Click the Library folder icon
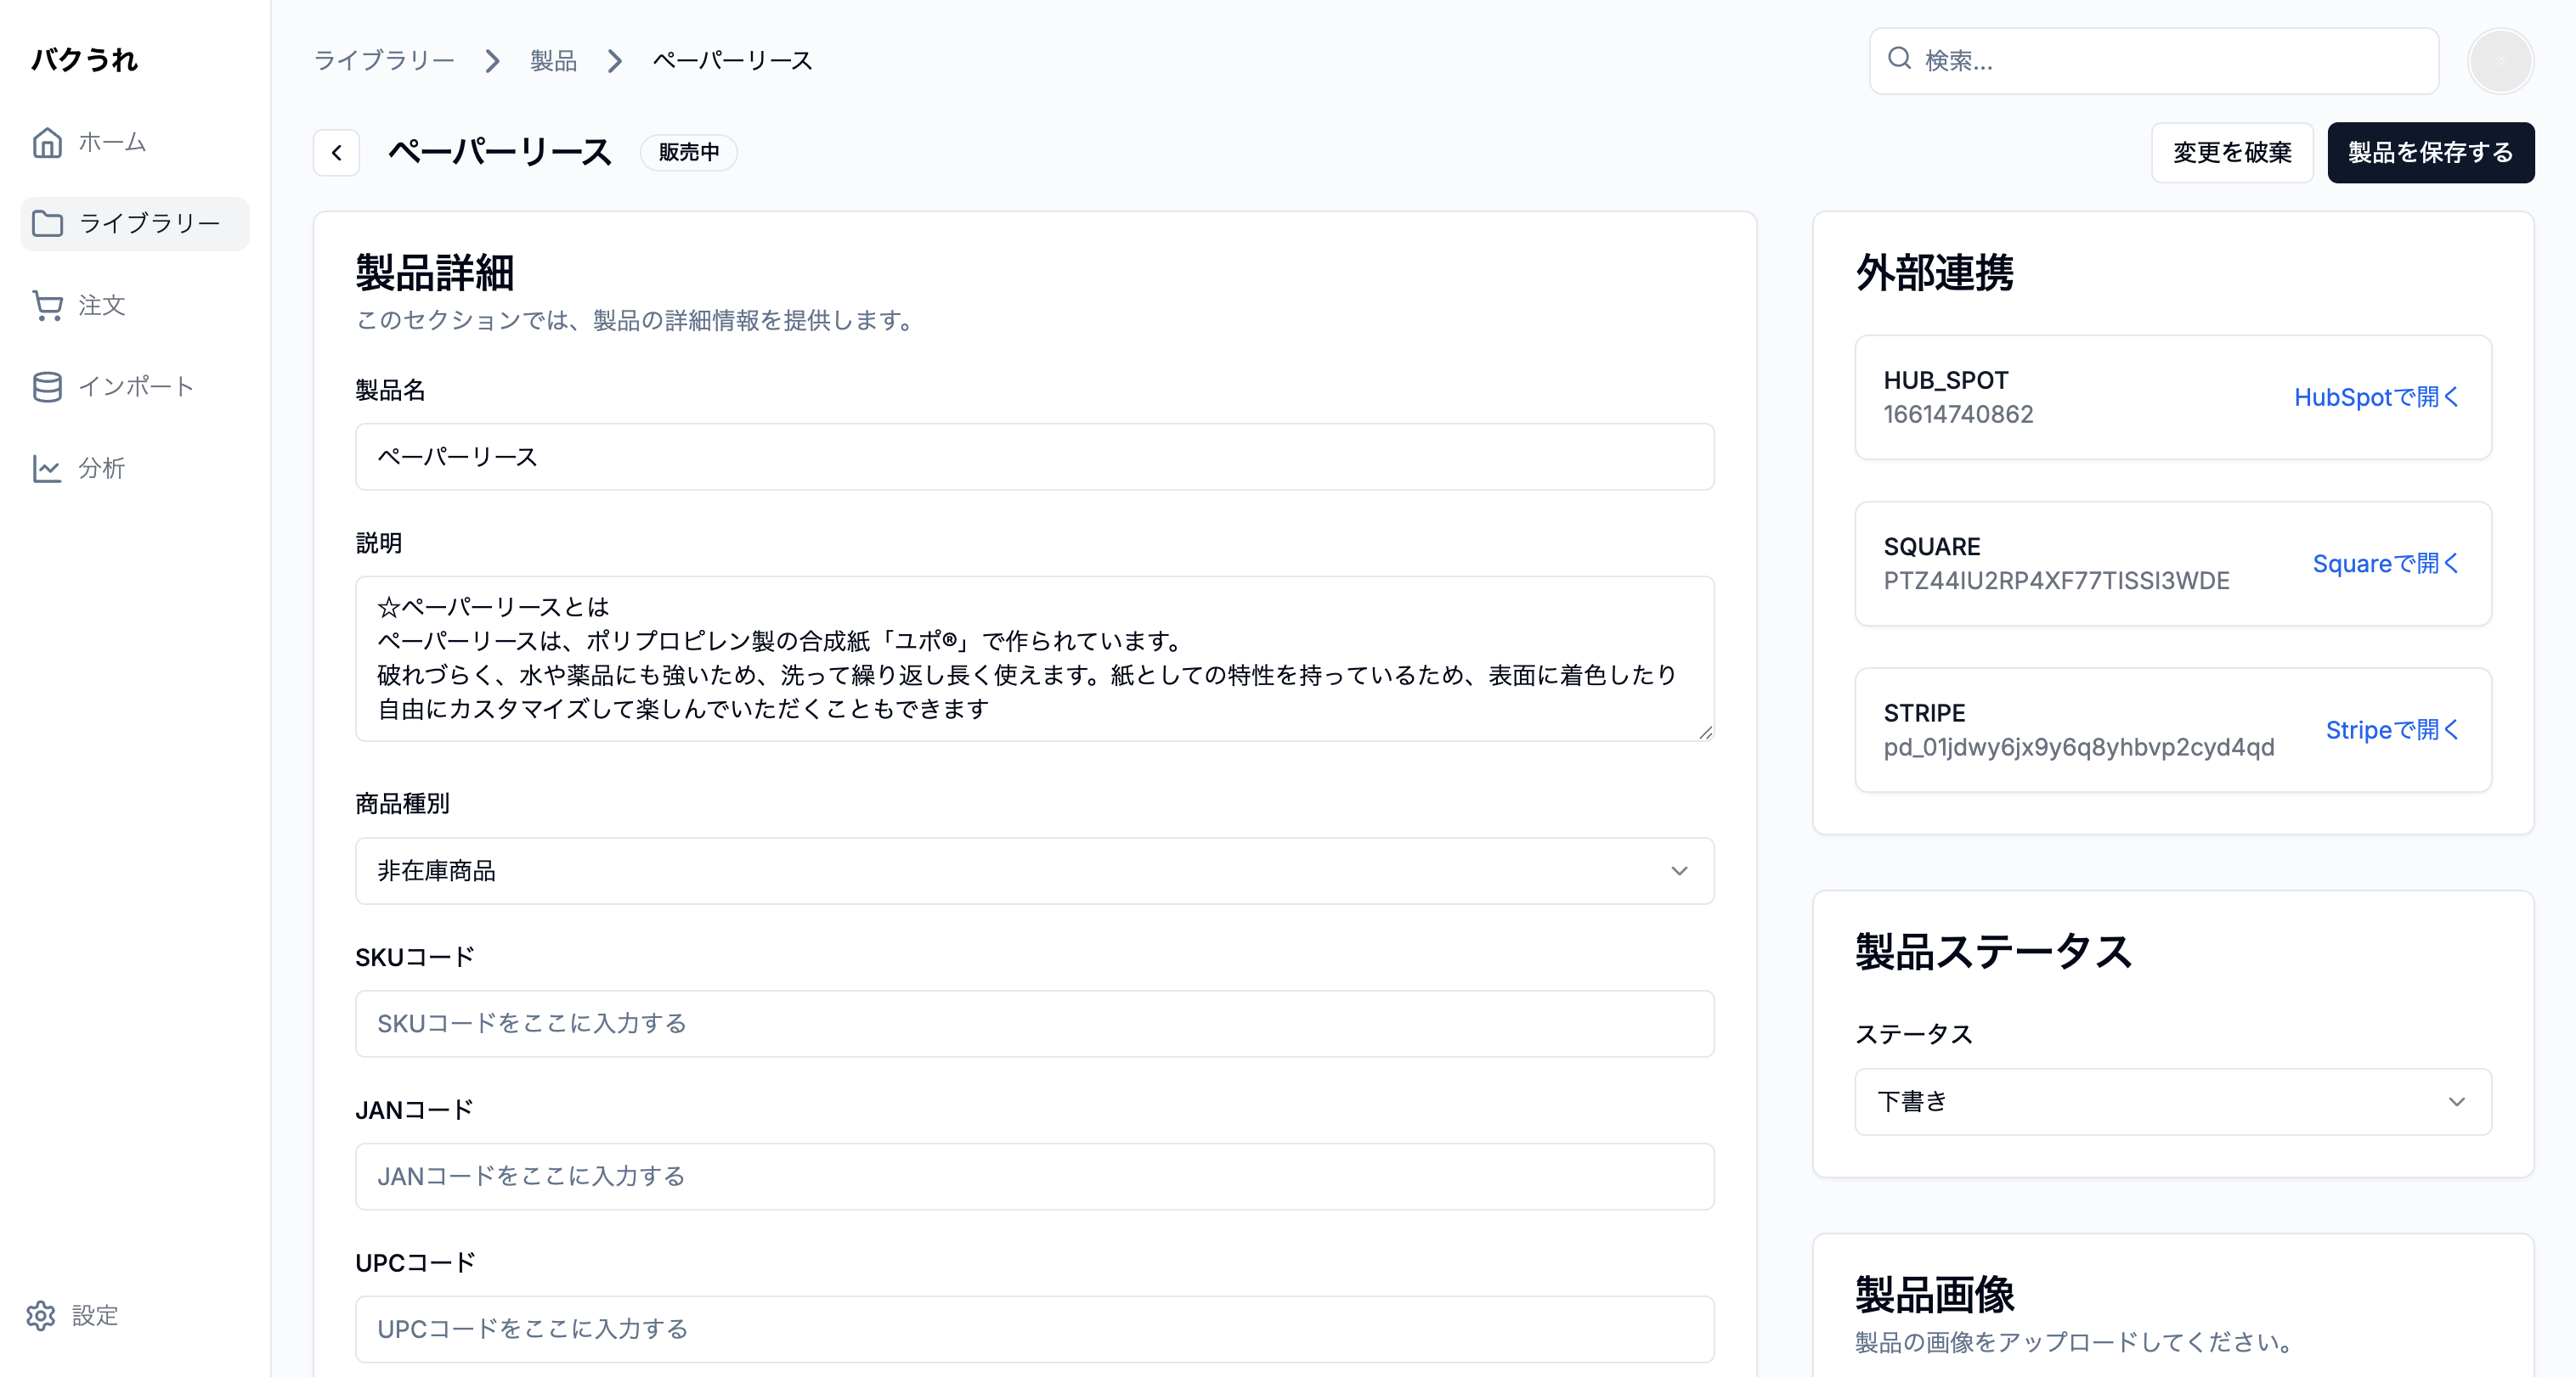 47,224
